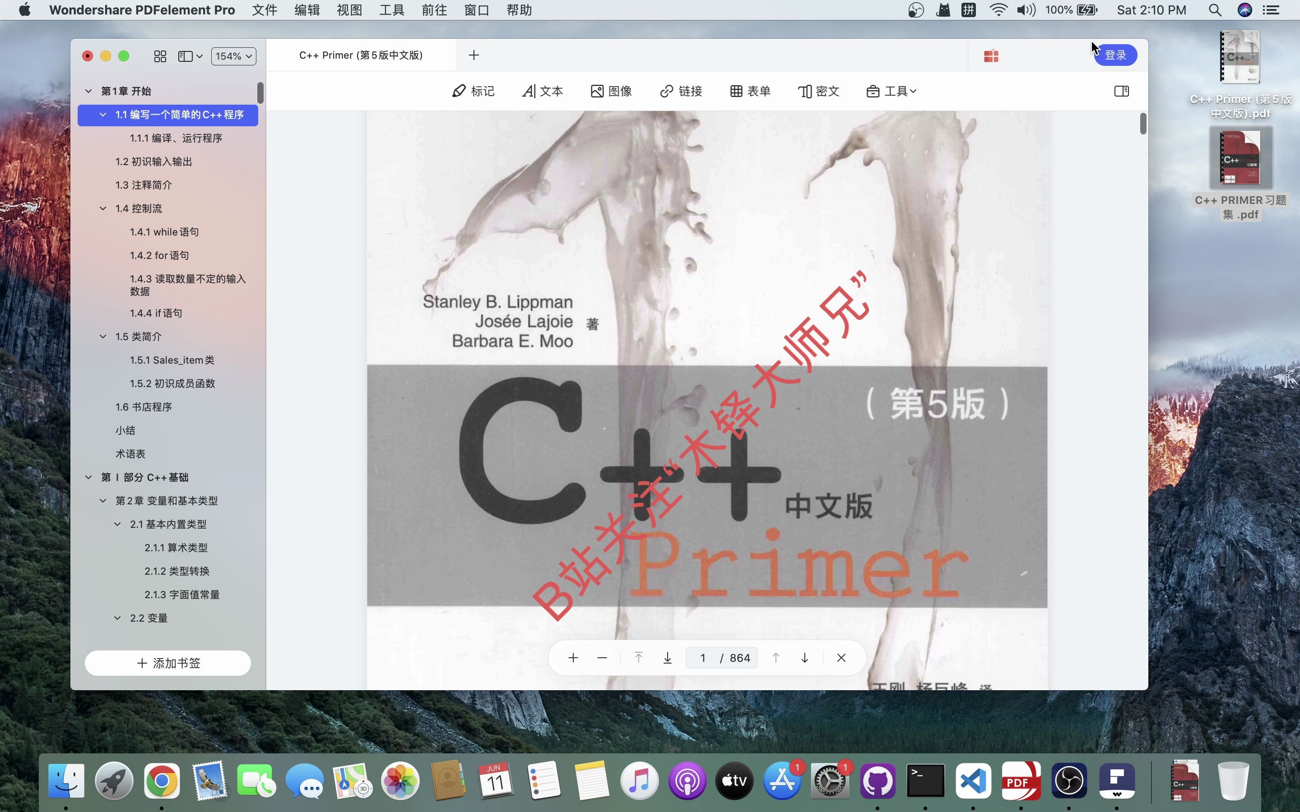The width and height of the screenshot is (1300, 812).
Task: Collapse the 1.1 编写一个简单的C++程序 bookmark
Action: [103, 115]
